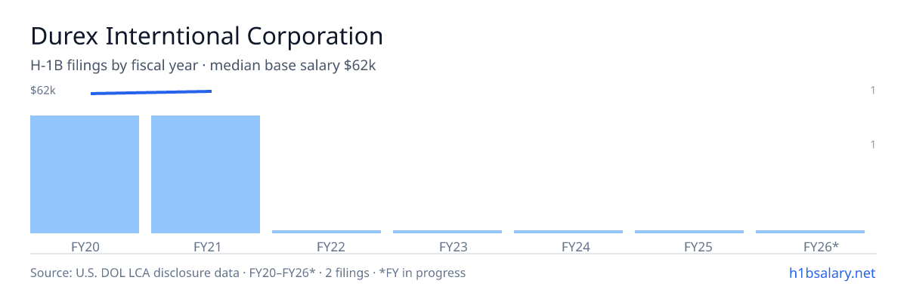The width and height of the screenshot is (907, 302).
Task: Click the blue median salary line
Action: pos(151,92)
